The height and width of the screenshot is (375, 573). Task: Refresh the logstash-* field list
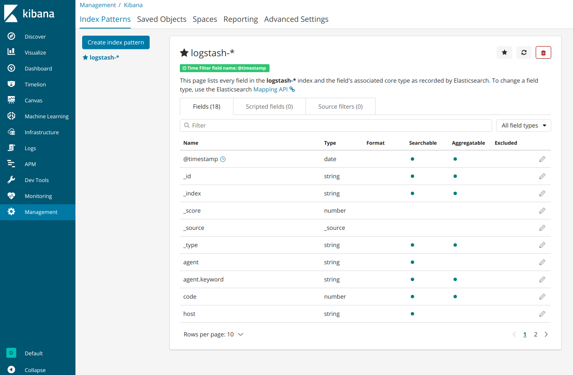click(x=524, y=52)
